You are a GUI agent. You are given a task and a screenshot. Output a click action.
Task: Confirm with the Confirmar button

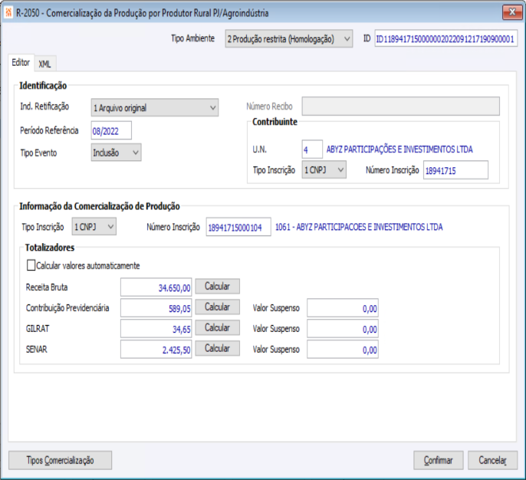coord(438,461)
